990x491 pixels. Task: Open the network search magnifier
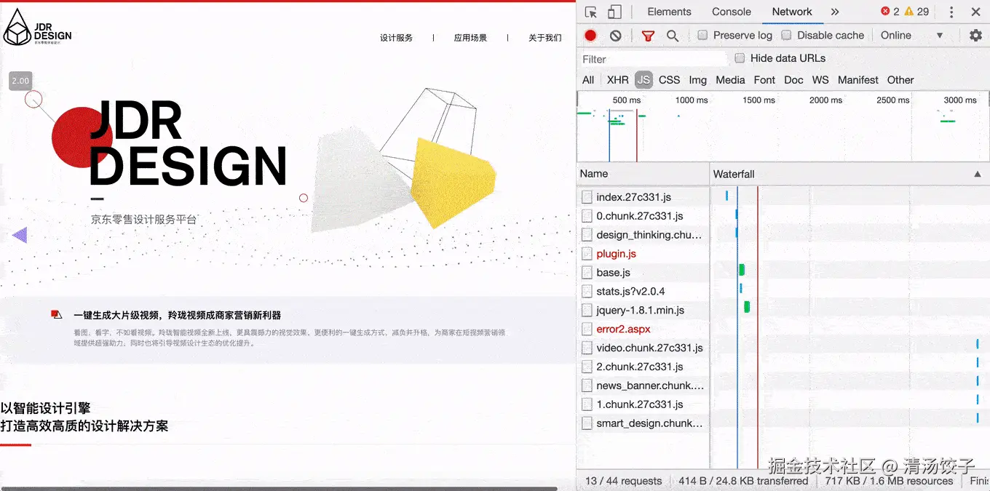[673, 36]
